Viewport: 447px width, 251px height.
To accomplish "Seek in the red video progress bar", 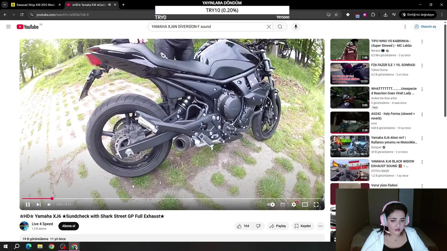I will [x=172, y=199].
